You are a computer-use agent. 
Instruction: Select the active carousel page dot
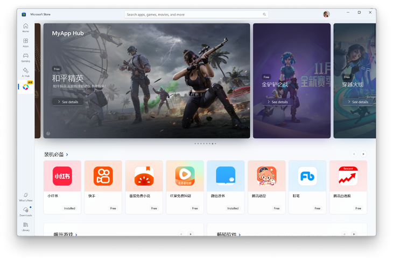[x=213, y=144]
